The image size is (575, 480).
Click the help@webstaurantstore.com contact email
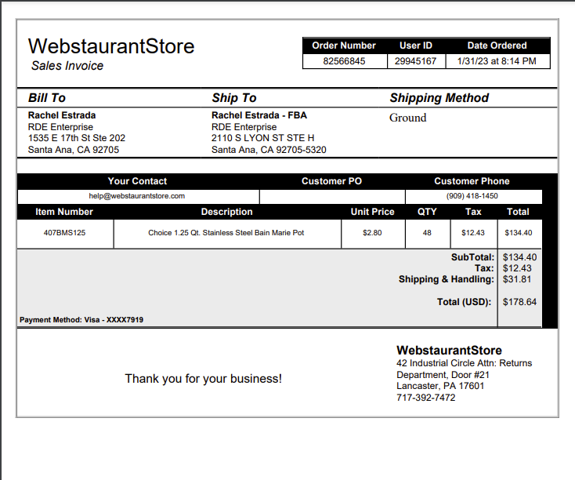137,196
